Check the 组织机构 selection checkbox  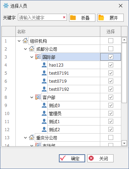pyautogui.click(x=111, y=41)
